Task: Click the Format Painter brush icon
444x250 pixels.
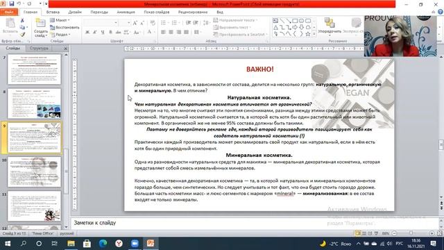Action: [22, 34]
